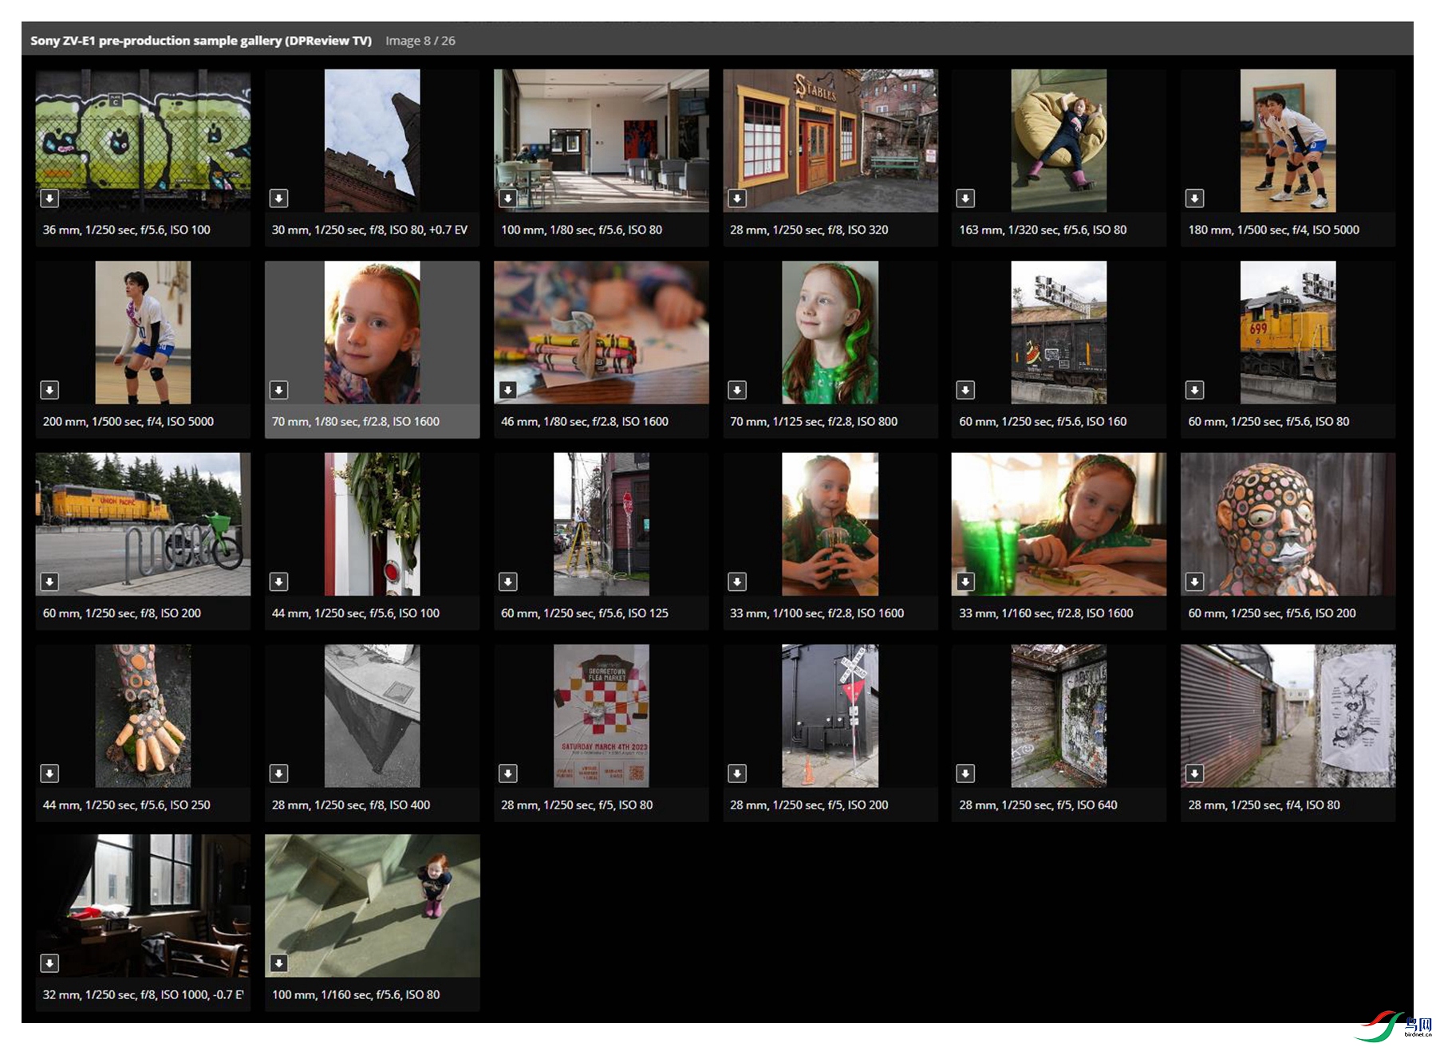Open the brick tower and sky thumbnail

[372, 140]
